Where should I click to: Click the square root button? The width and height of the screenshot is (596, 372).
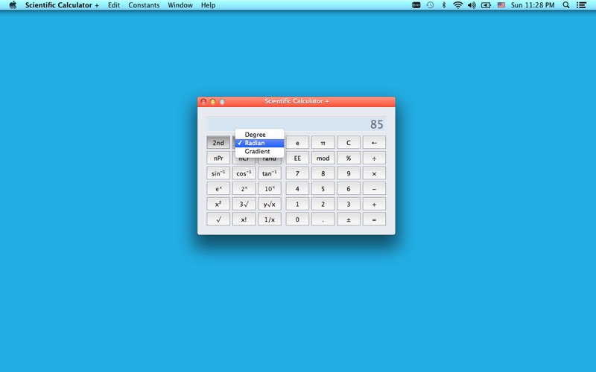click(x=218, y=219)
